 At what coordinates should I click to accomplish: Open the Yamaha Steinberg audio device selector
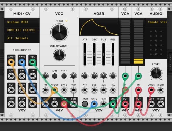pos(156,22)
